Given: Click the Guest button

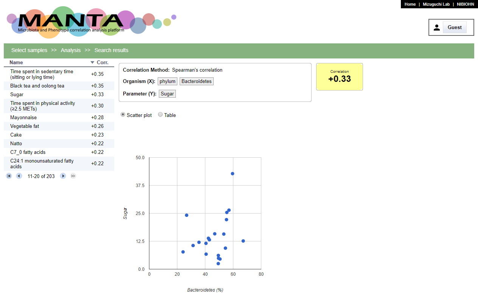Looking at the screenshot, I should point(455,27).
